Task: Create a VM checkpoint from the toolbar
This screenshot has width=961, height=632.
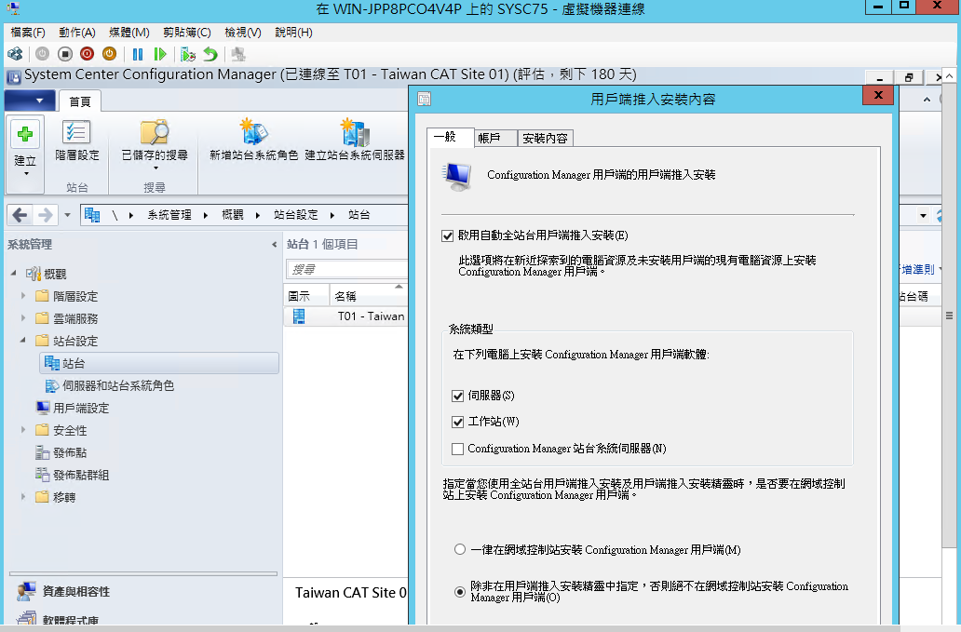Action: [x=187, y=55]
